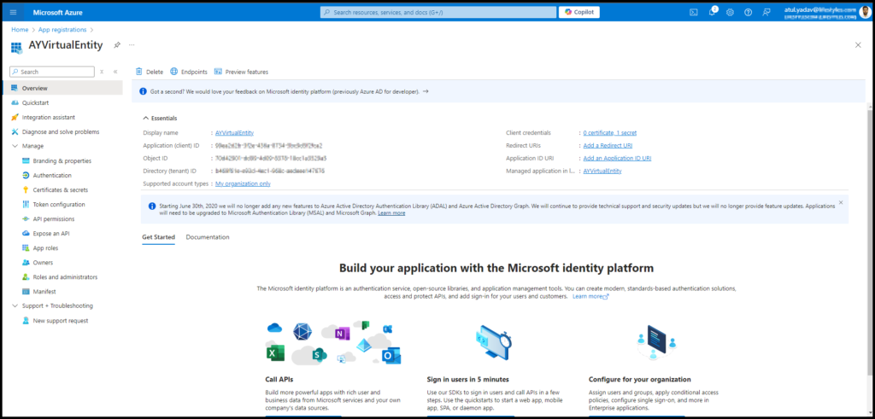875x419 pixels.
Task: Click Learn more in the ADAL notice
Action: point(391,212)
